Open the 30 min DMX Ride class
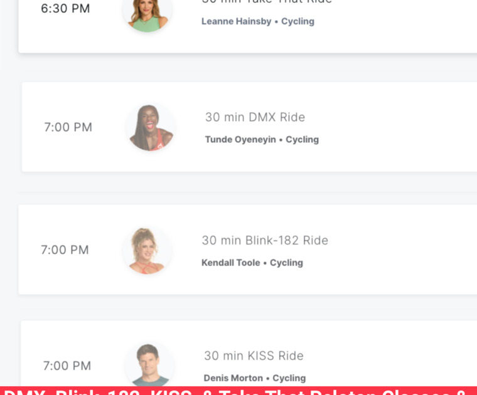 click(x=255, y=117)
